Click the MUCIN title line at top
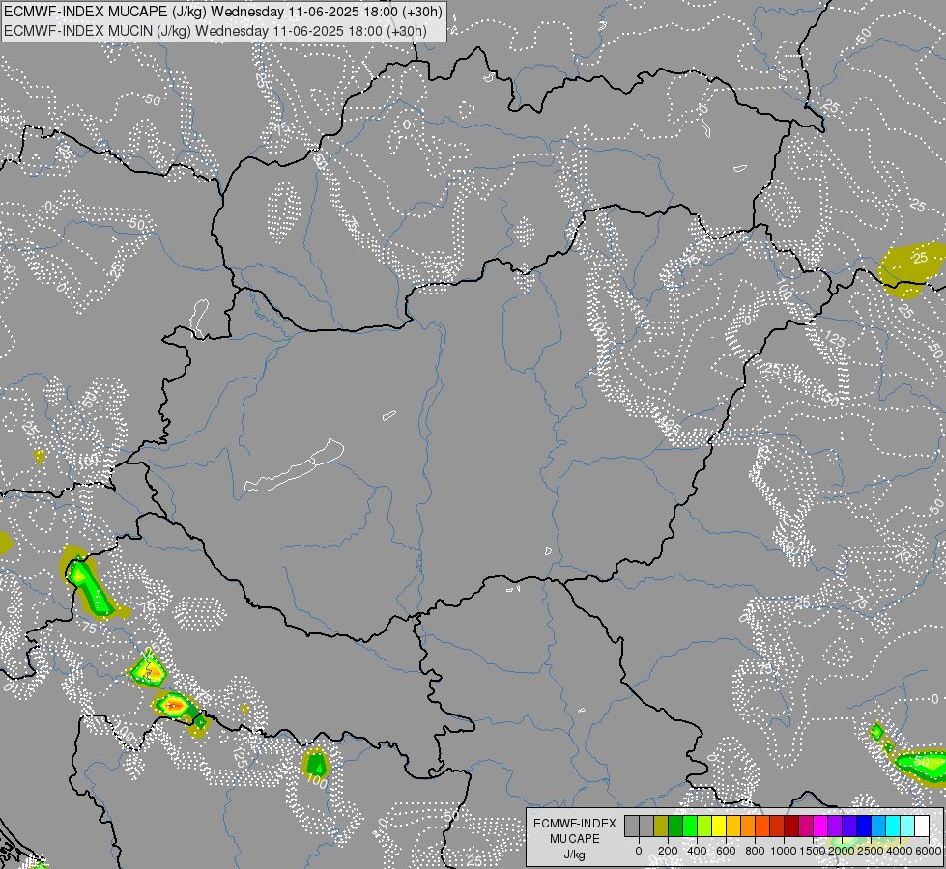This screenshot has height=869, width=946. [215, 31]
